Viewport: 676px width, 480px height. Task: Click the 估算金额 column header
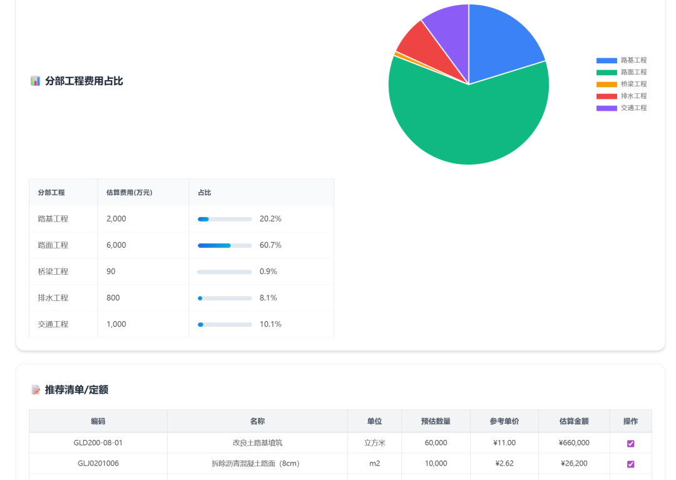click(x=573, y=421)
